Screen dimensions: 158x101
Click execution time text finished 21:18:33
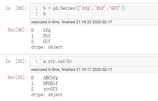72,22
